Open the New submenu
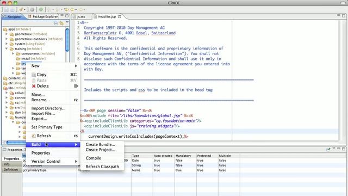Screen dimensions: 348x196 pos(53,66)
